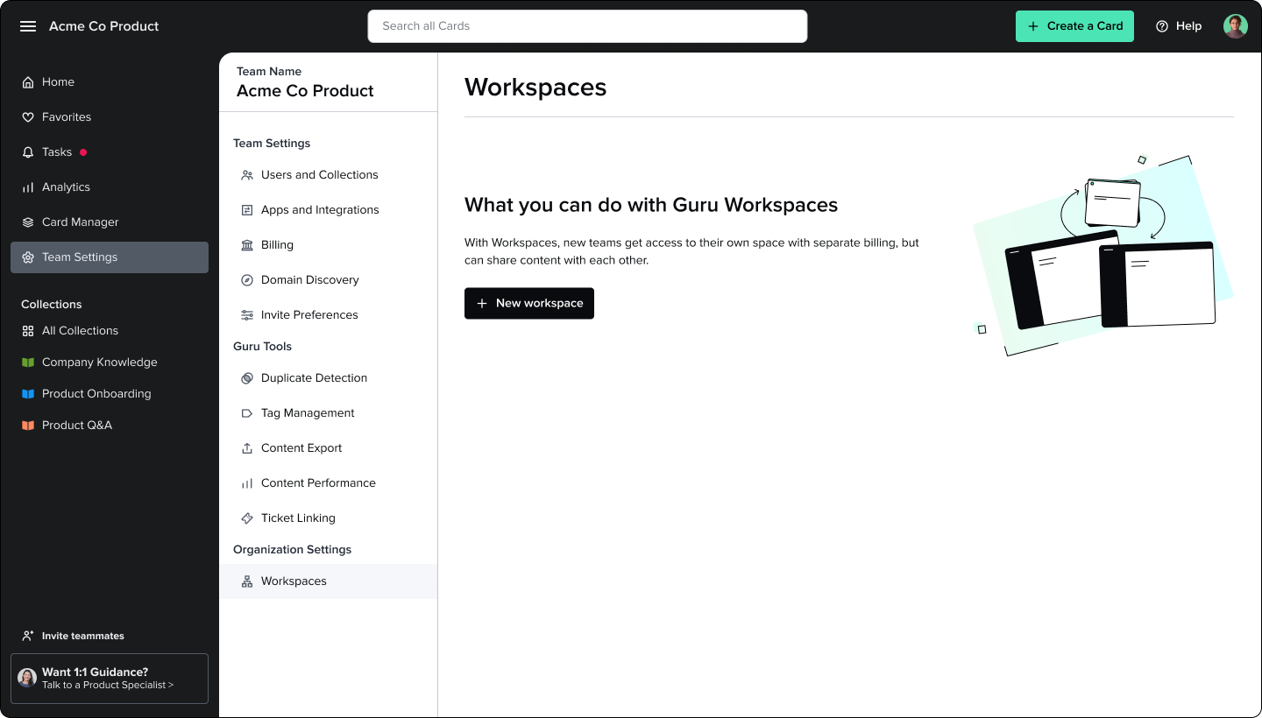Click the Duplicate Detection icon
Image resolution: width=1262 pixels, height=718 pixels.
click(x=247, y=378)
